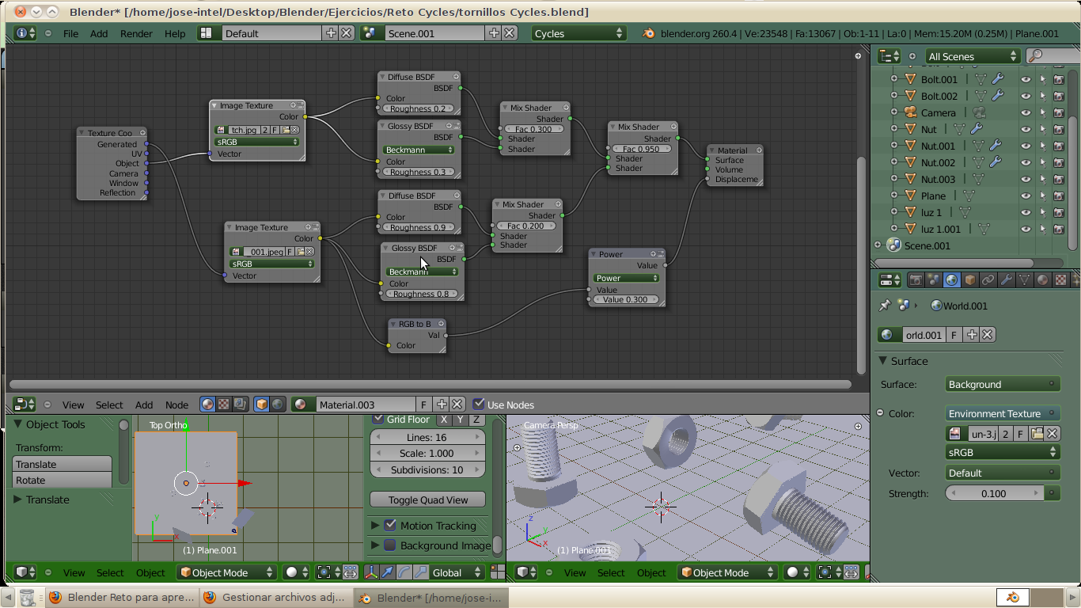
Task: Toggle eye icon for Nut.003
Action: [1026, 179]
